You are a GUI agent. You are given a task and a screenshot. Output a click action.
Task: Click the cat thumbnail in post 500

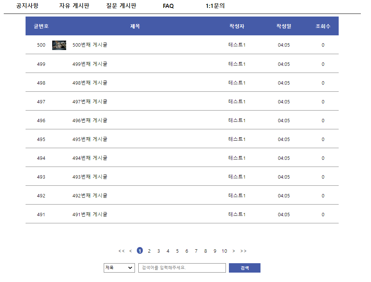(59, 45)
